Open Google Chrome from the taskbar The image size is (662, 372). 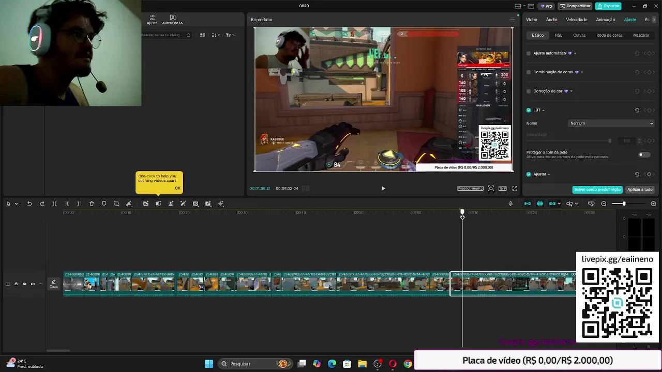pos(408,364)
